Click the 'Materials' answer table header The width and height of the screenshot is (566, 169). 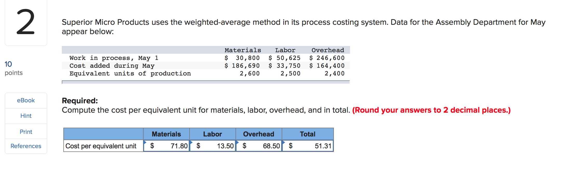(x=166, y=134)
